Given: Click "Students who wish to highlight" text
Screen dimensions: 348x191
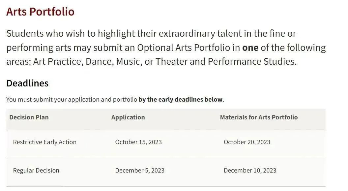Looking at the screenshot, I should tap(71, 34).
